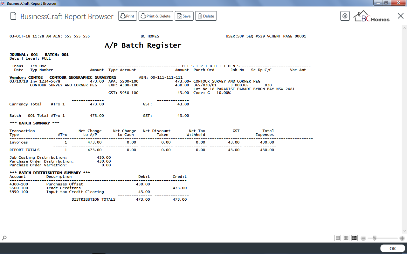The image size is (407, 254).
Task: Click purchase order "365/030/01"
Action: [x=205, y=85]
